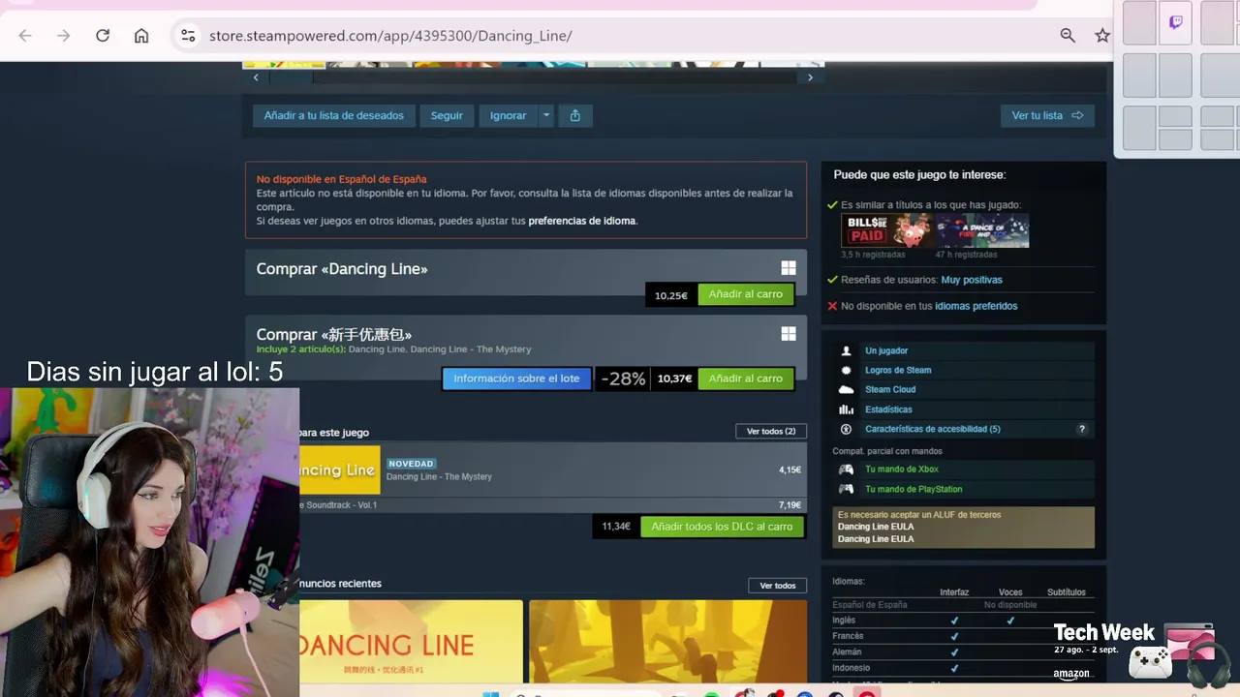Open Información sobre el lote
Viewport: 1240px width, 697px height.
click(x=516, y=379)
